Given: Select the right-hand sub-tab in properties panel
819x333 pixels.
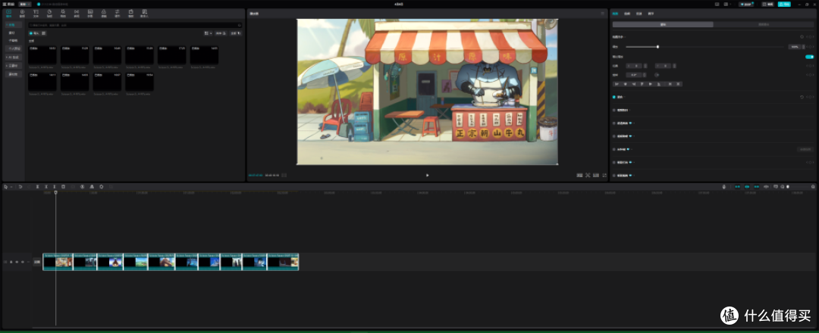Looking at the screenshot, I should pyautogui.click(x=763, y=24).
